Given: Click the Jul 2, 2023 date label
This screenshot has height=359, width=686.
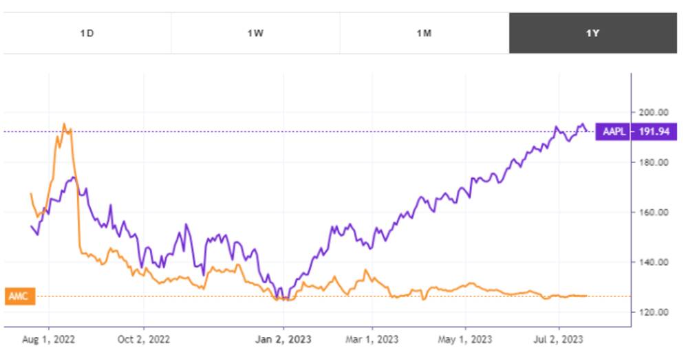Looking at the screenshot, I should coord(558,339).
